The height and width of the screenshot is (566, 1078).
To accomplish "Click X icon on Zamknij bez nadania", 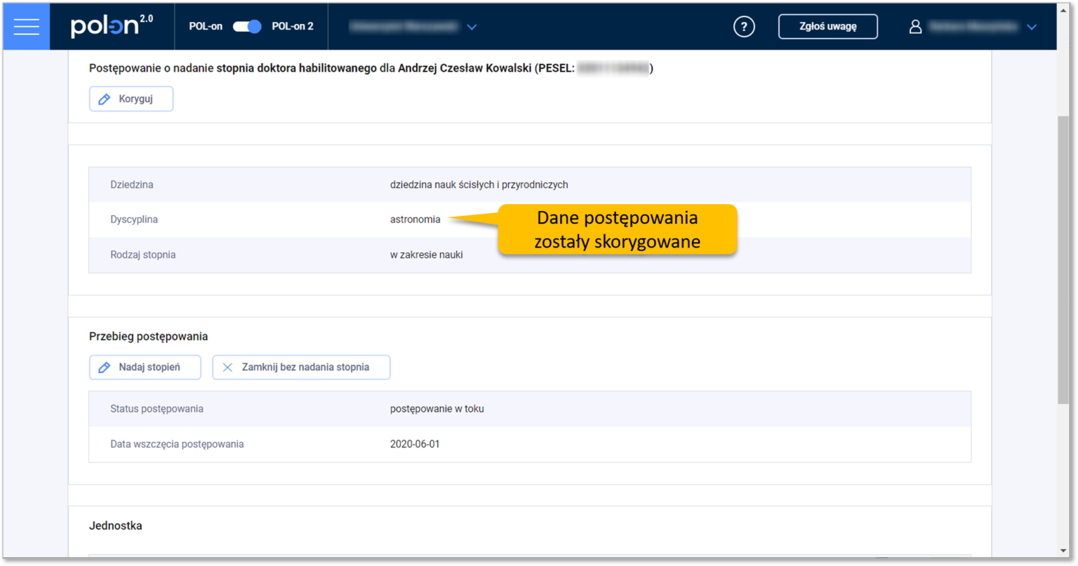I will (227, 368).
